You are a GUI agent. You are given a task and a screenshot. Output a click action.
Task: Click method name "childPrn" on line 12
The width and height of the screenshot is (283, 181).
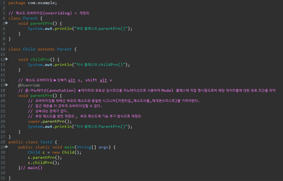click(40, 60)
